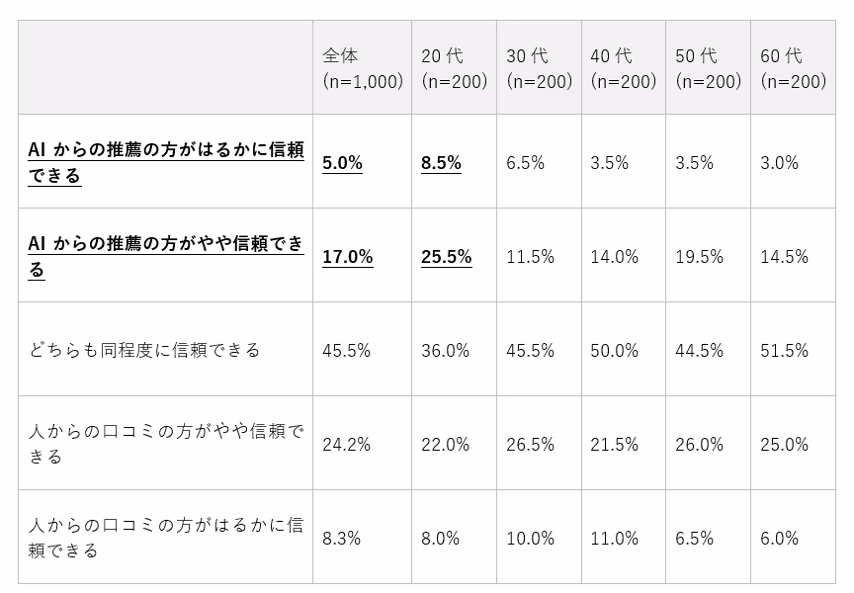Click the row label 人からの口コミの方がやや信頼できる
The height and width of the screenshot is (593, 854).
(x=166, y=443)
